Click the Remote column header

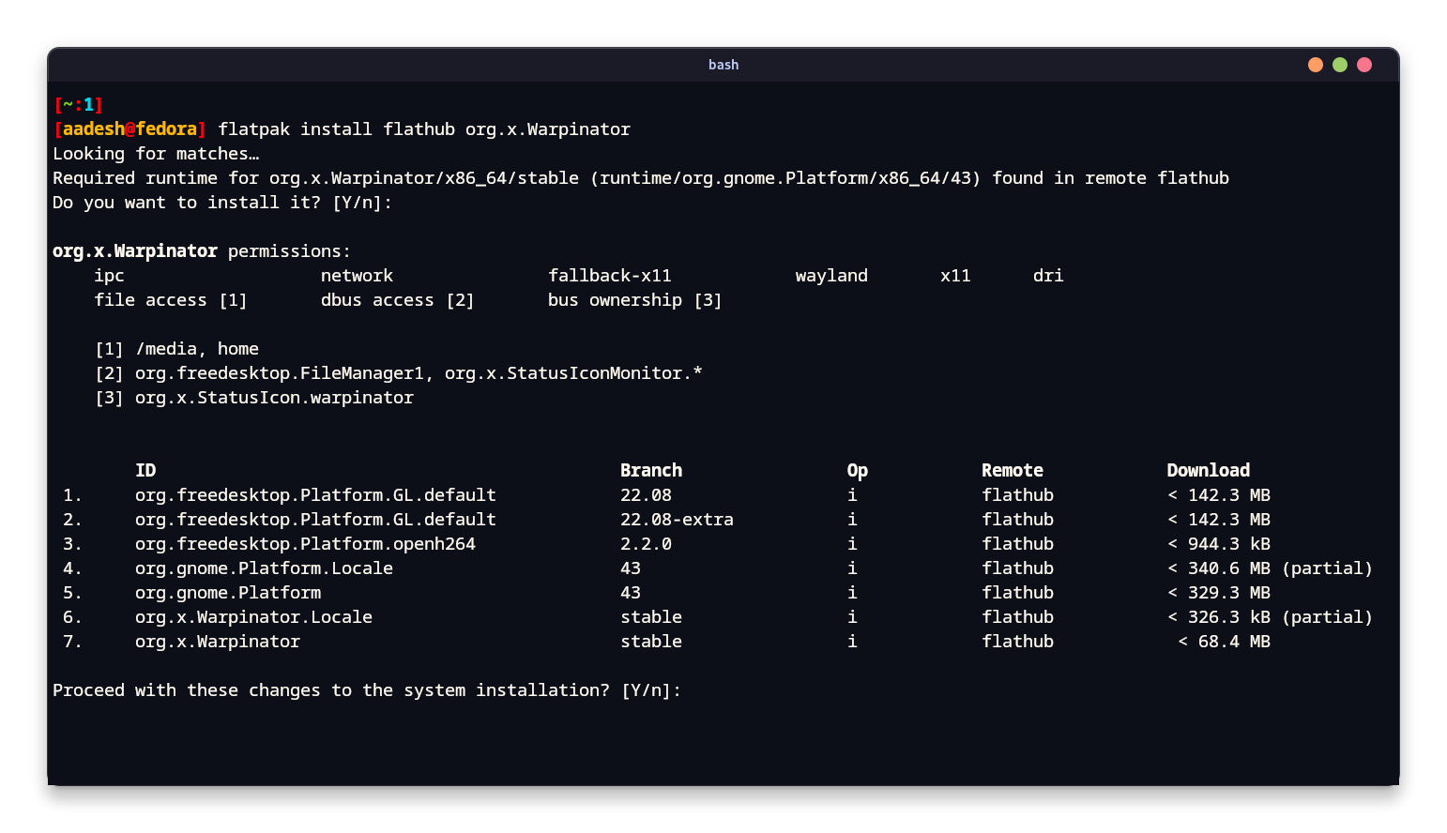pyautogui.click(x=1012, y=470)
